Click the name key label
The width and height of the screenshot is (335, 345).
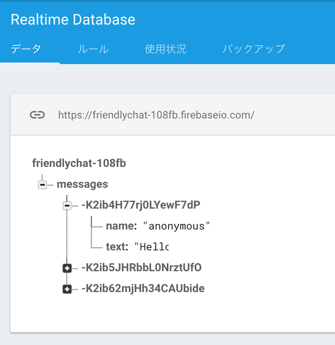(121, 226)
